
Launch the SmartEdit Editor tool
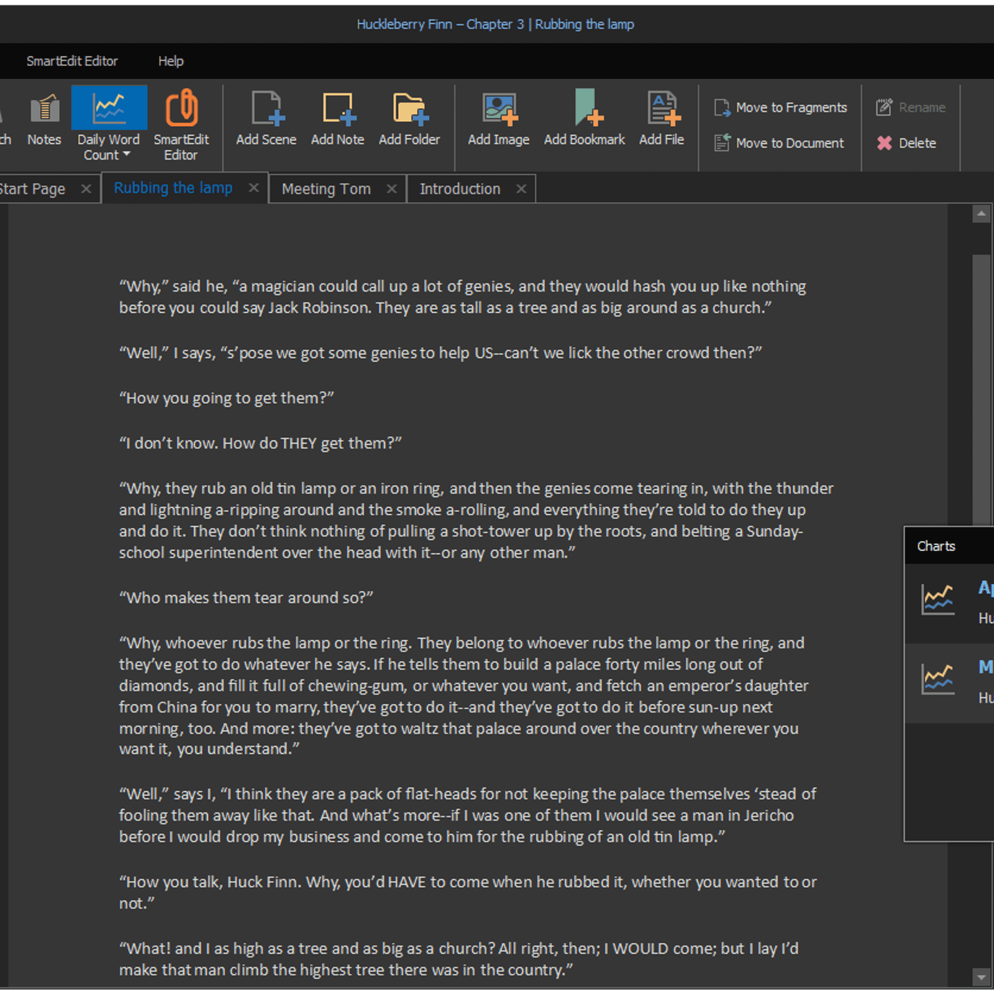pos(181,124)
